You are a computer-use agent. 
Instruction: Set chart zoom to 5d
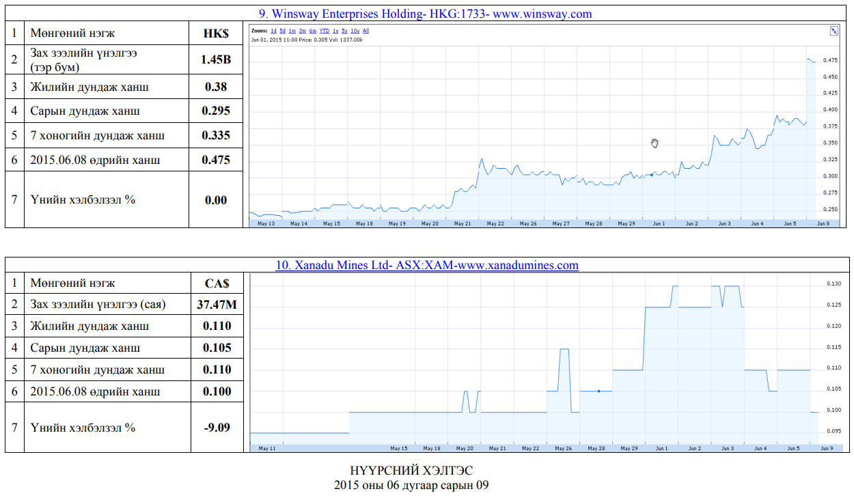point(283,31)
